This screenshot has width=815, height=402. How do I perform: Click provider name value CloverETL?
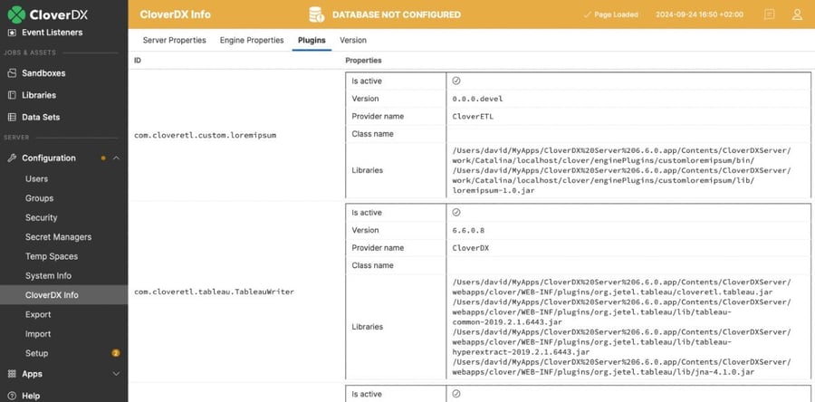(x=473, y=116)
